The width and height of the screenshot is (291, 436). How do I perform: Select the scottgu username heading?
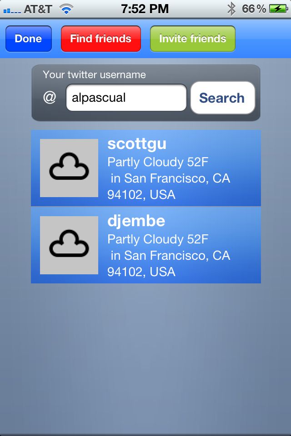click(x=137, y=144)
